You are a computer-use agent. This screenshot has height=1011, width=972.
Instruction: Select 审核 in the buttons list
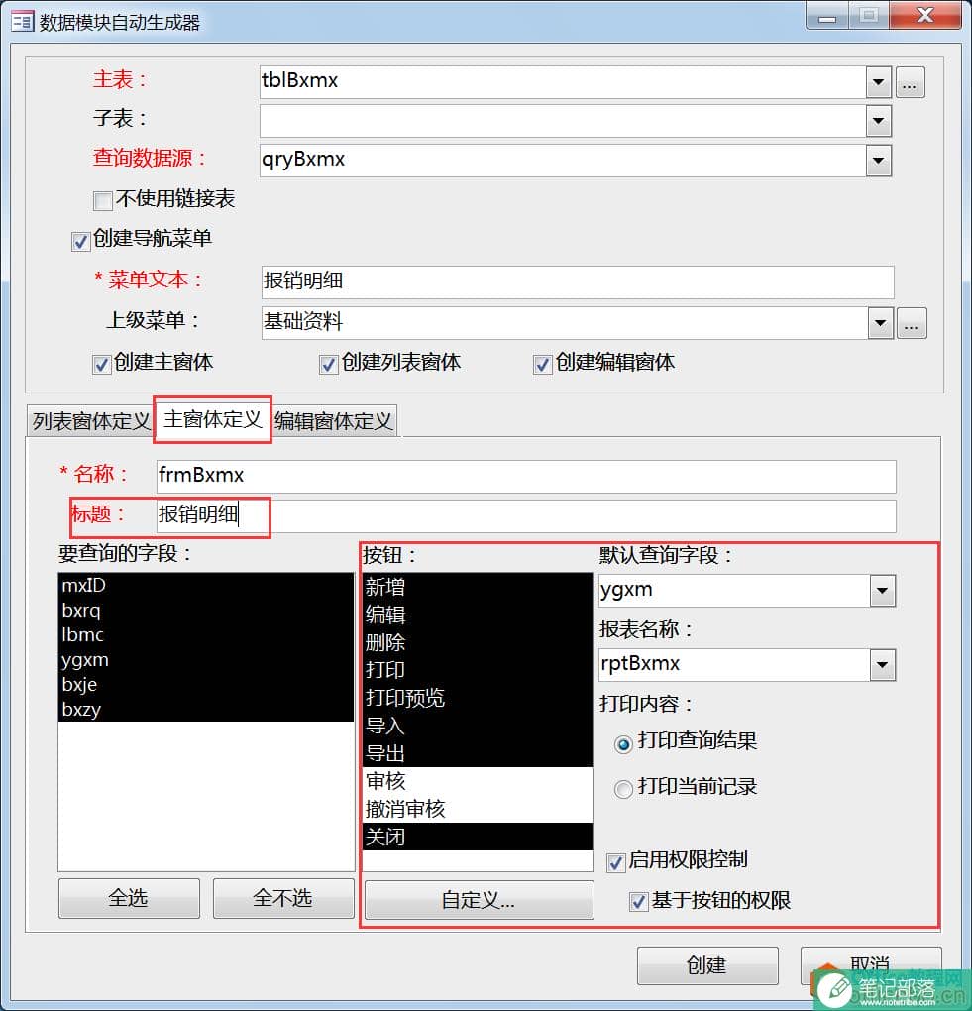pos(478,781)
